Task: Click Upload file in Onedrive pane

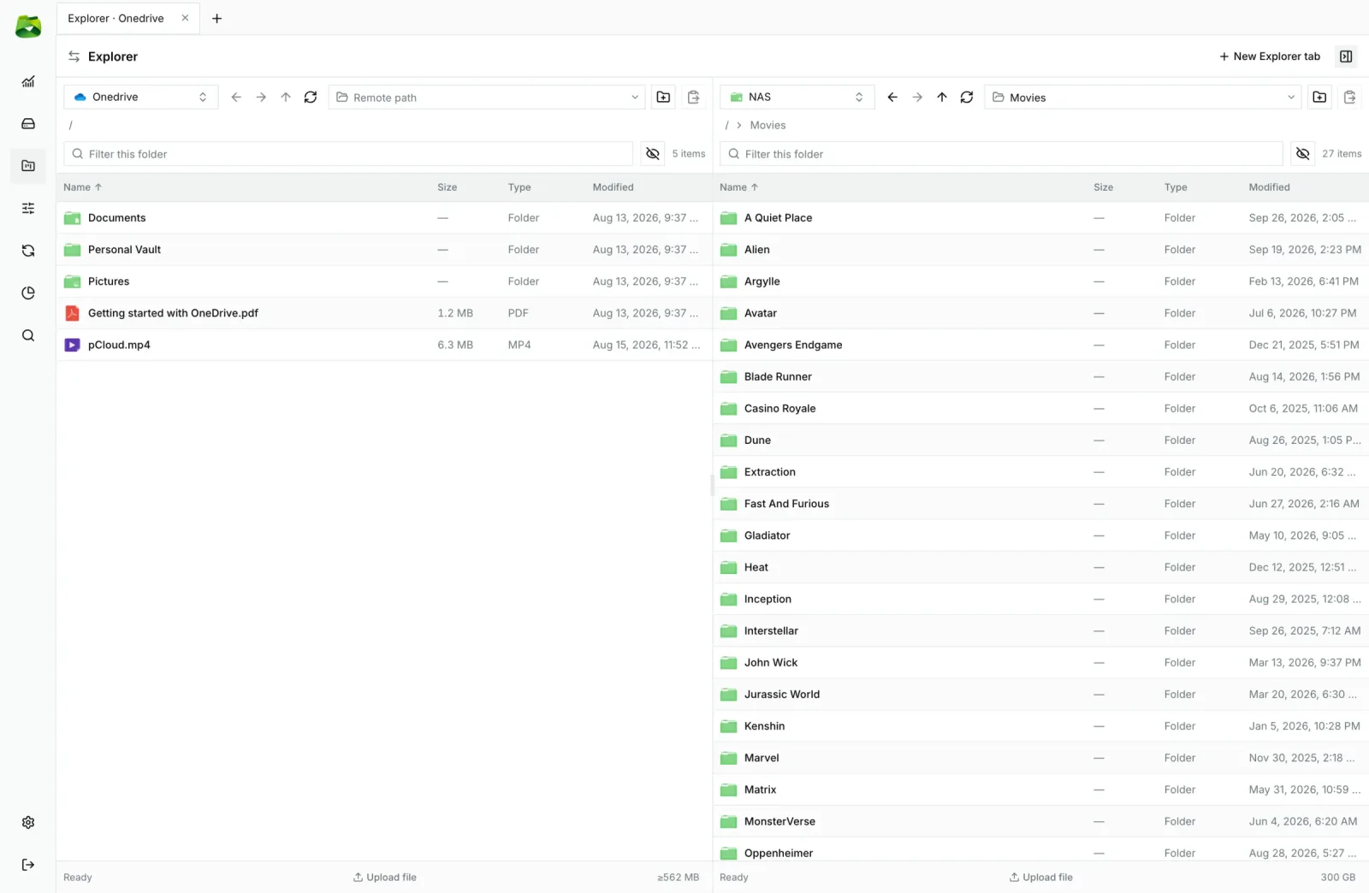Action: click(385, 878)
